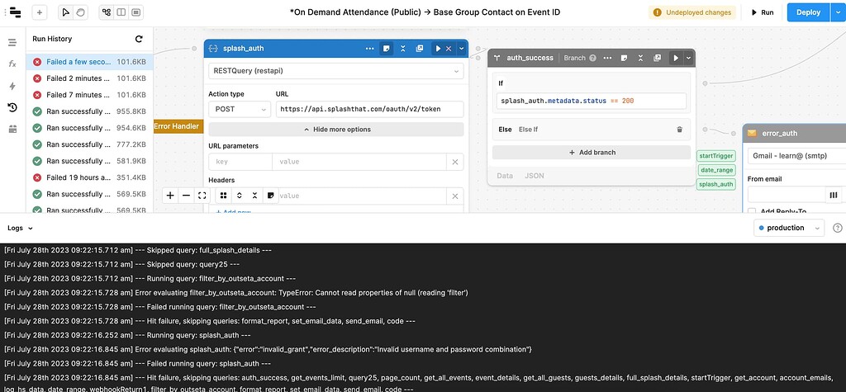Zoom out of the canvas

click(186, 196)
